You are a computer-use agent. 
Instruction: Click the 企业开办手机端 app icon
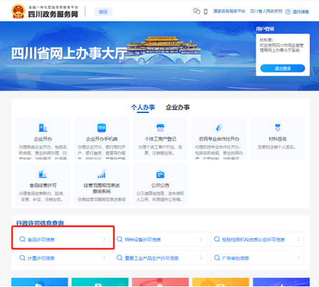101,128
